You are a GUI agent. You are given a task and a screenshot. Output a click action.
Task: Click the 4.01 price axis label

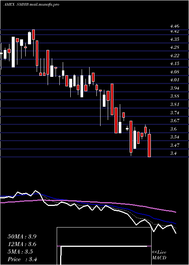(175, 80)
